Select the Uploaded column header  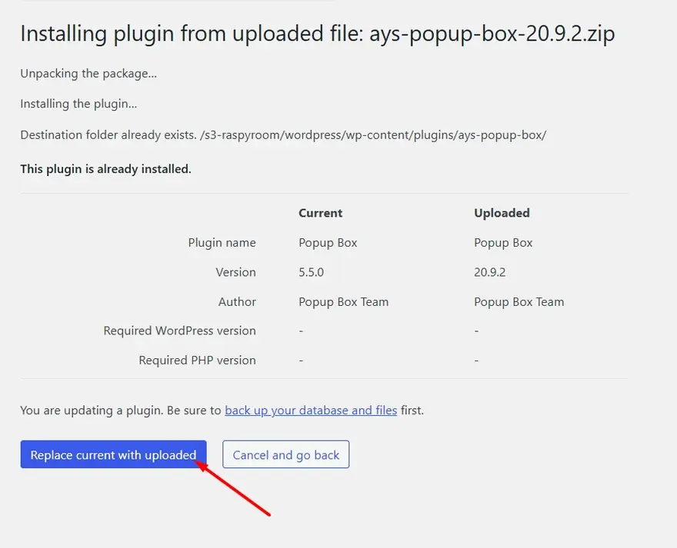[x=502, y=213]
